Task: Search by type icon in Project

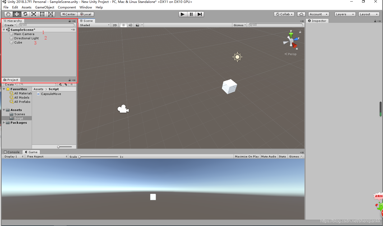Action: click(x=60, y=84)
